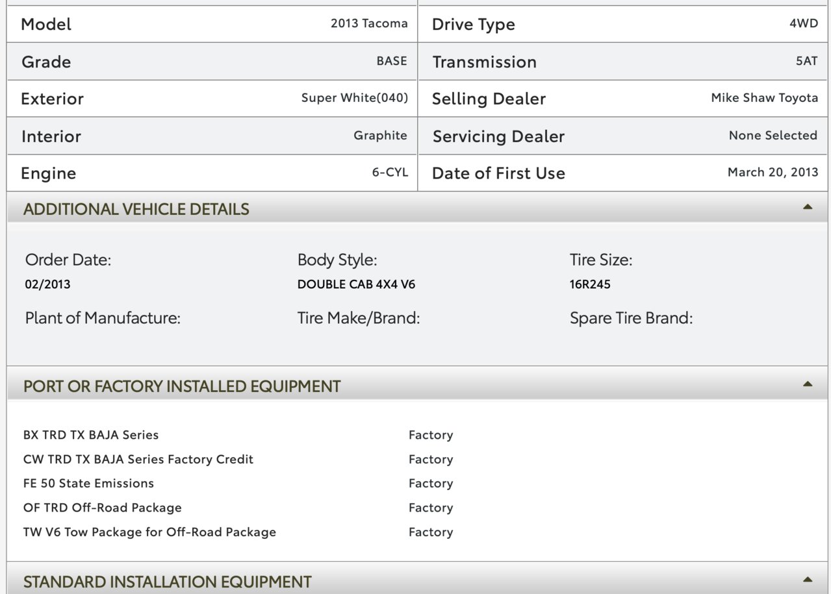The height and width of the screenshot is (594, 831).
Task: Click the Engine label
Action: tap(49, 174)
